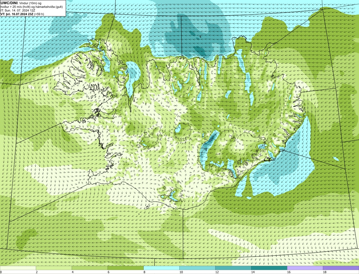Click the legend tick label '0'
Viewport: 359px width, 274px height.
tap(1, 272)
